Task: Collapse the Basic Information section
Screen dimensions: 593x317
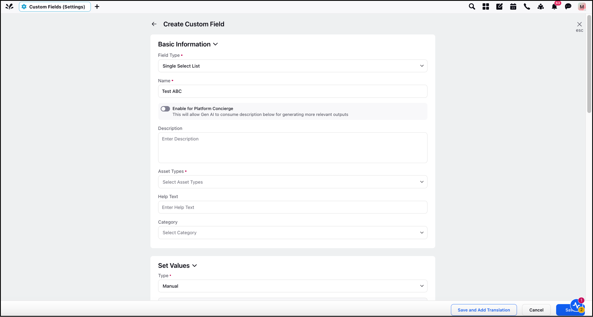Action: point(216,44)
